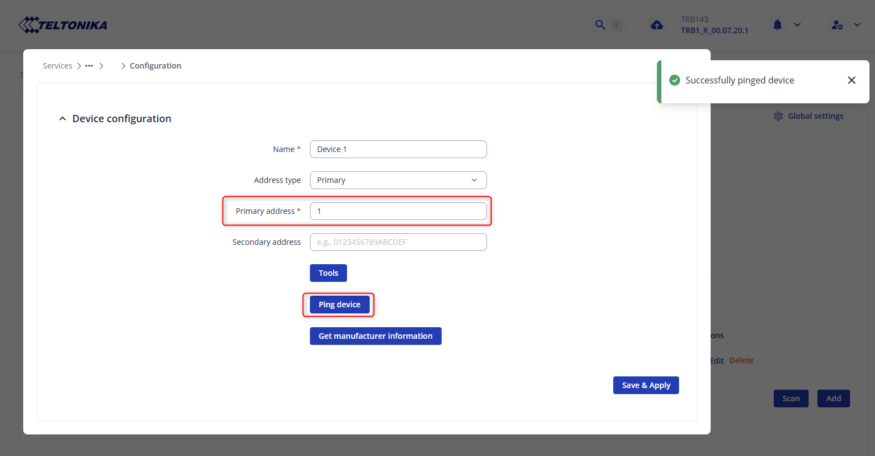
Task: Go to Services breadcrumb
Action: point(58,66)
